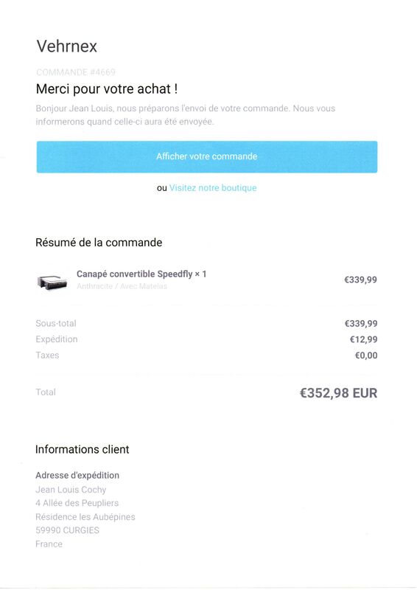Click the total €352,98 EUR amount
The width and height of the screenshot is (417, 590).
click(x=338, y=393)
